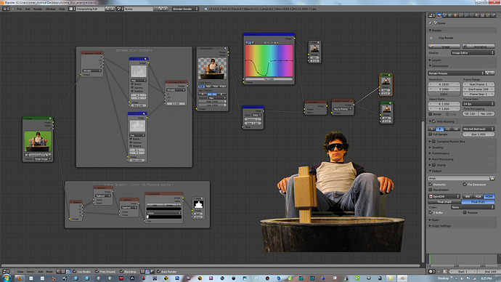
Task: Open the Display Image Editor dropdown
Action: pyautogui.click(x=473, y=53)
